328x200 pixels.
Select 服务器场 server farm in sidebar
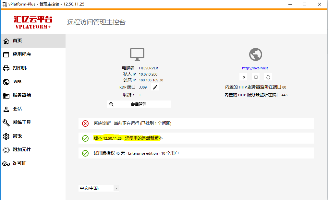pyautogui.click(x=22, y=95)
